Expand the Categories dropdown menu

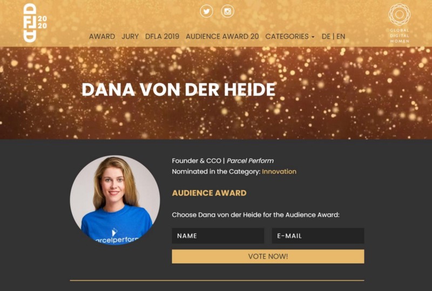pyautogui.click(x=290, y=36)
